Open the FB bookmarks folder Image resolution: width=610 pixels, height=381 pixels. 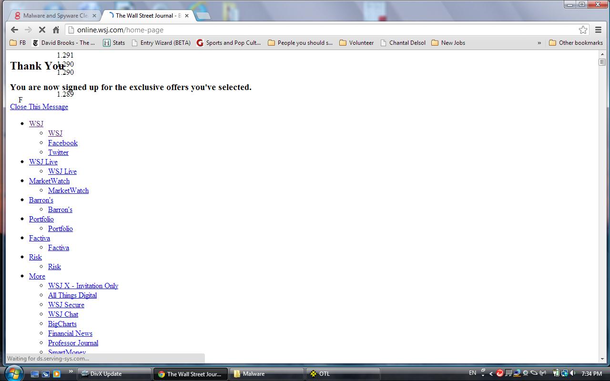(x=18, y=43)
